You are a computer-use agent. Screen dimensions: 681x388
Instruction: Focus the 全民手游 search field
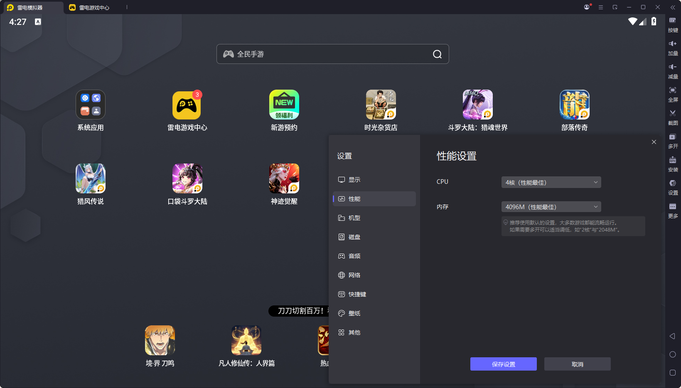click(333, 54)
